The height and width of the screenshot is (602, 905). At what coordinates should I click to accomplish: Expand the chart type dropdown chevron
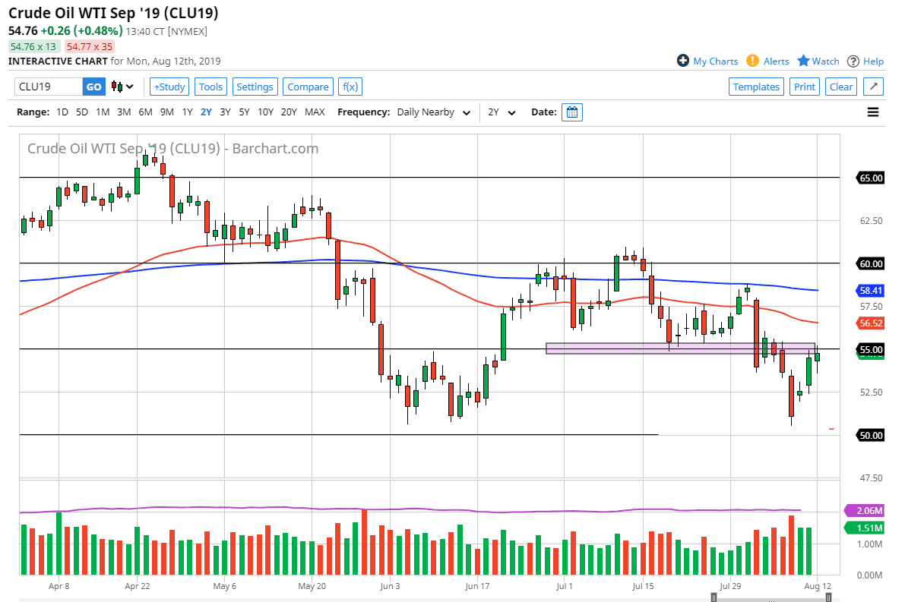click(131, 87)
